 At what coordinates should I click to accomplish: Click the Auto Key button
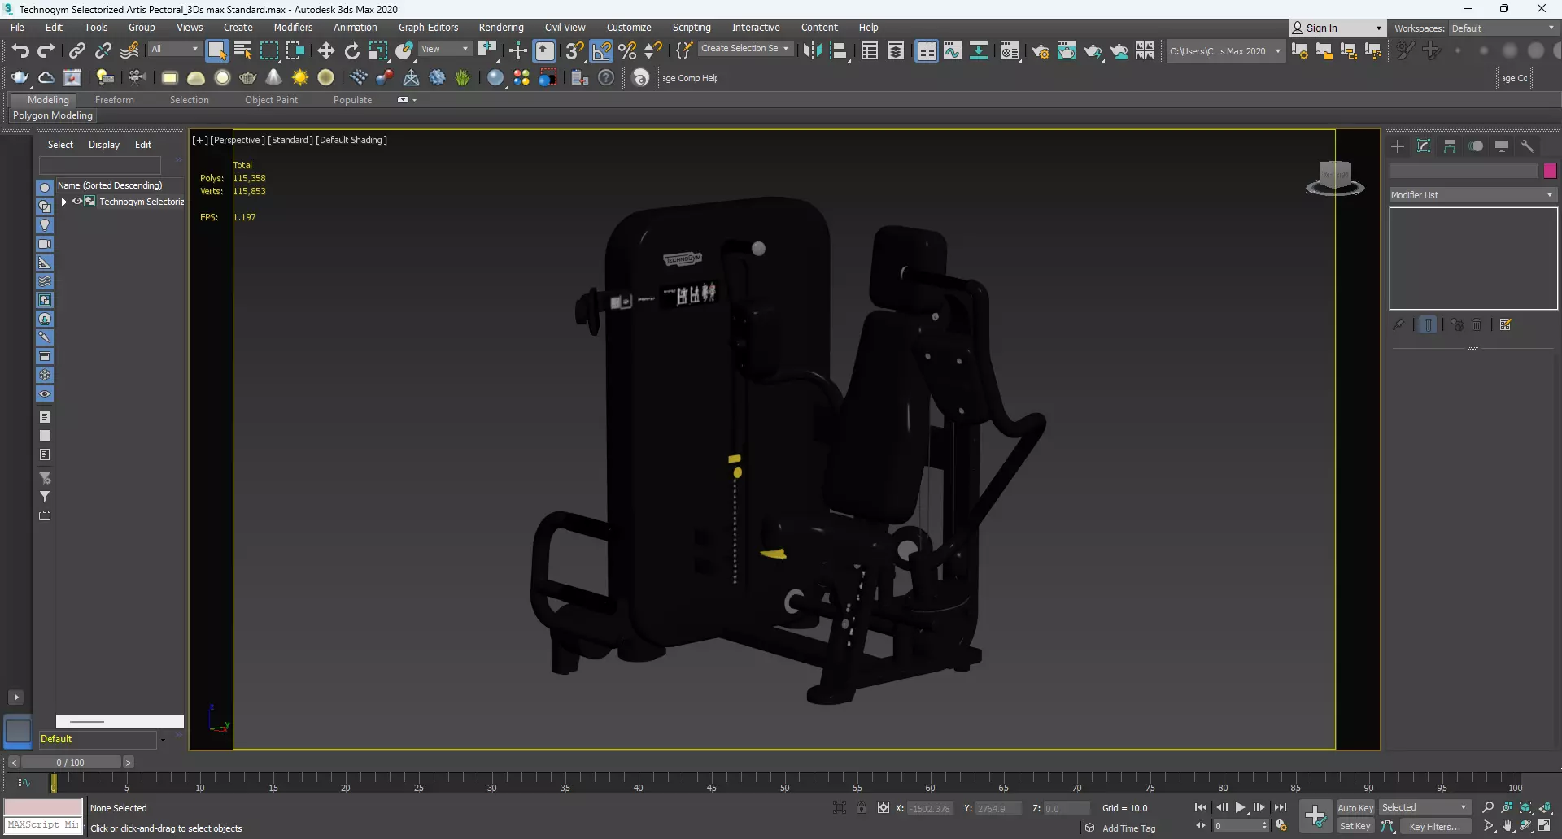point(1355,808)
